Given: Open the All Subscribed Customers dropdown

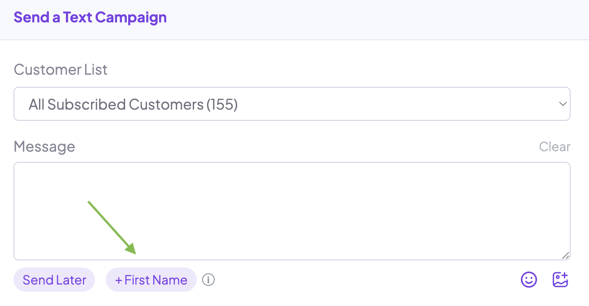Looking at the screenshot, I should (x=291, y=104).
